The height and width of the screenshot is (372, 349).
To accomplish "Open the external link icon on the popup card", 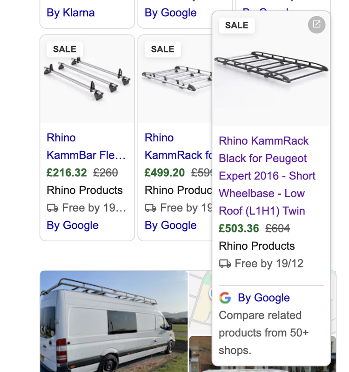I will (316, 25).
